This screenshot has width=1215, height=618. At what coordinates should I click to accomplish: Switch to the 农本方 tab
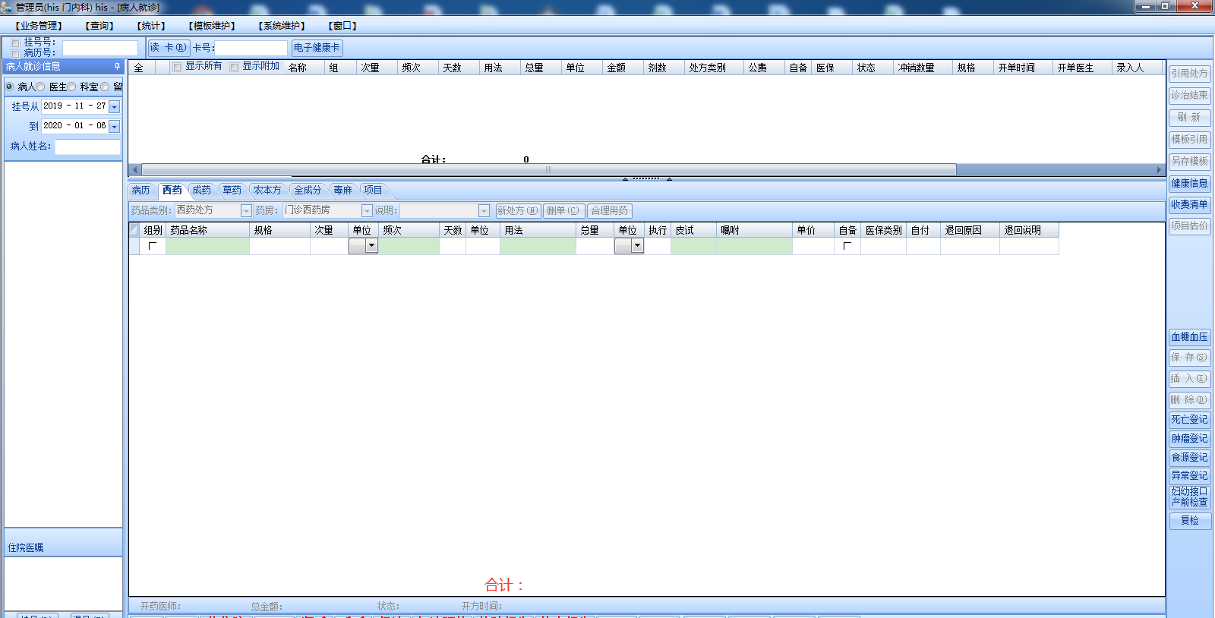267,190
